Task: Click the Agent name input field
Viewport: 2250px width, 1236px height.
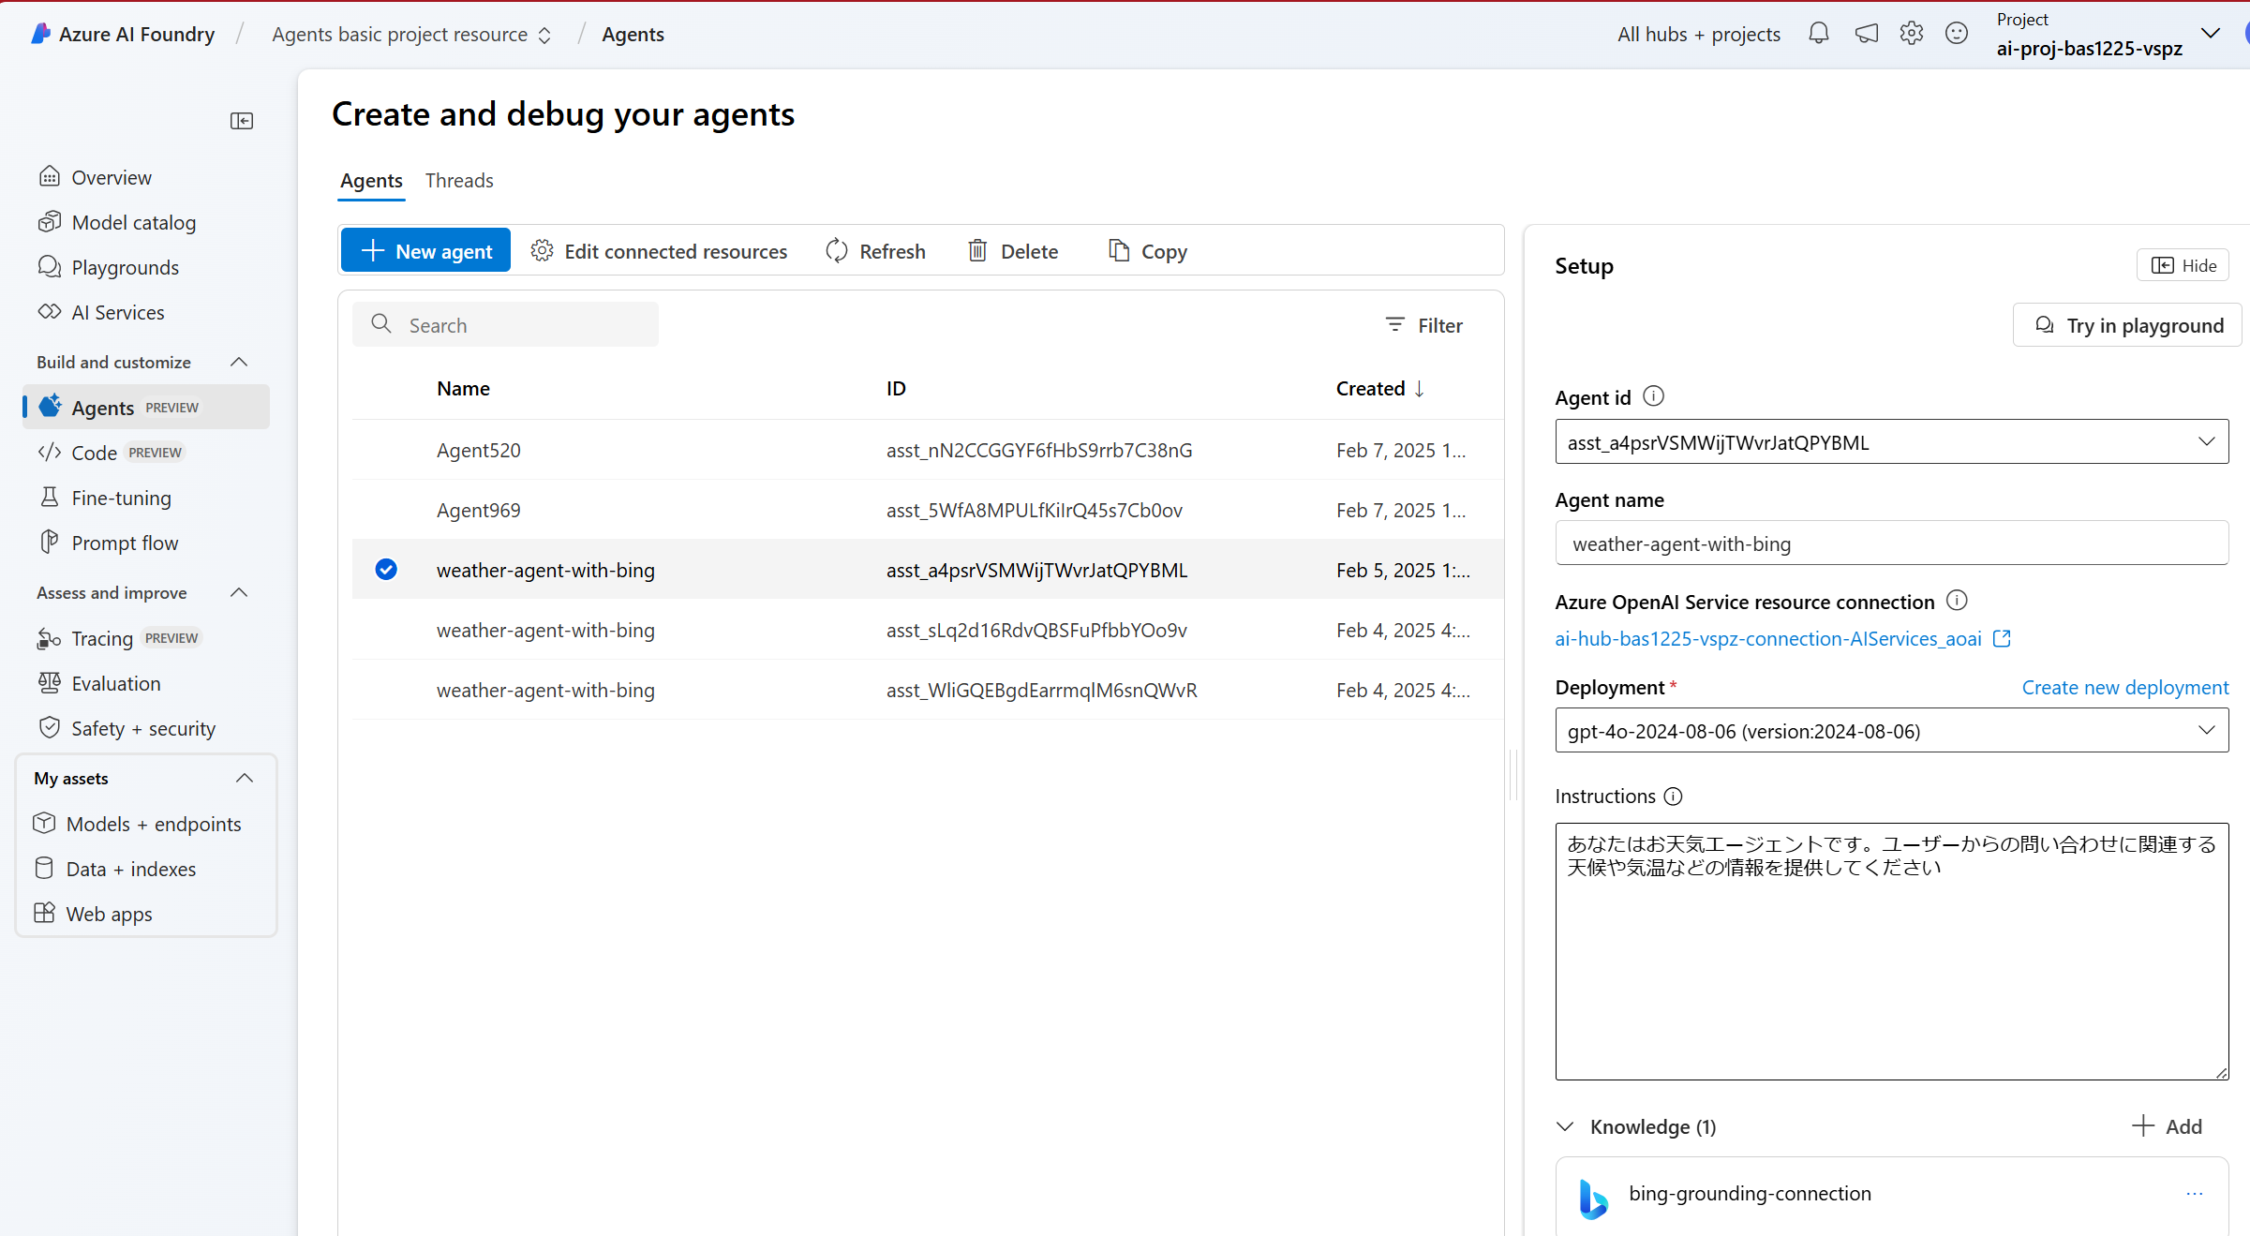Action: [1891, 543]
